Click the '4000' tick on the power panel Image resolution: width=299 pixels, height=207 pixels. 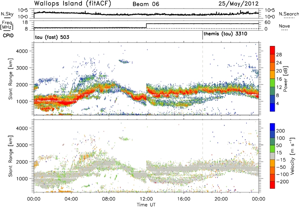click(22, 51)
